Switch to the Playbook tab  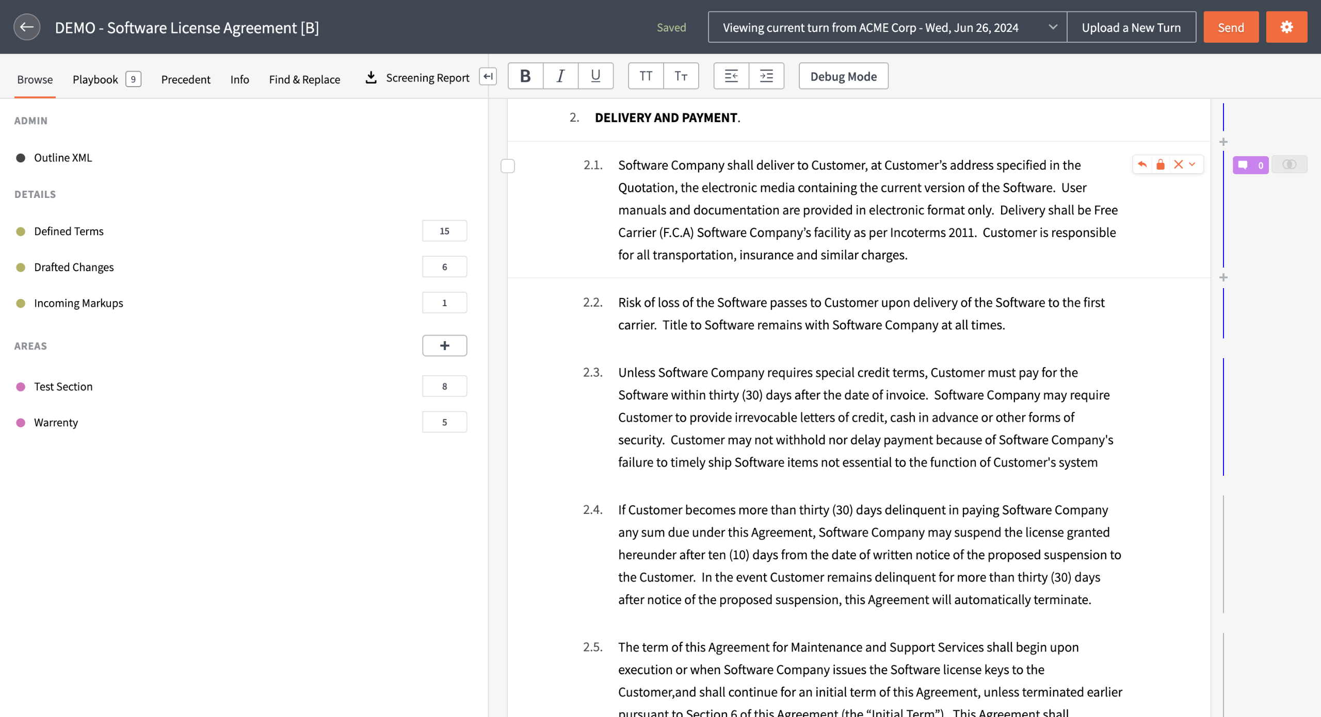click(95, 79)
